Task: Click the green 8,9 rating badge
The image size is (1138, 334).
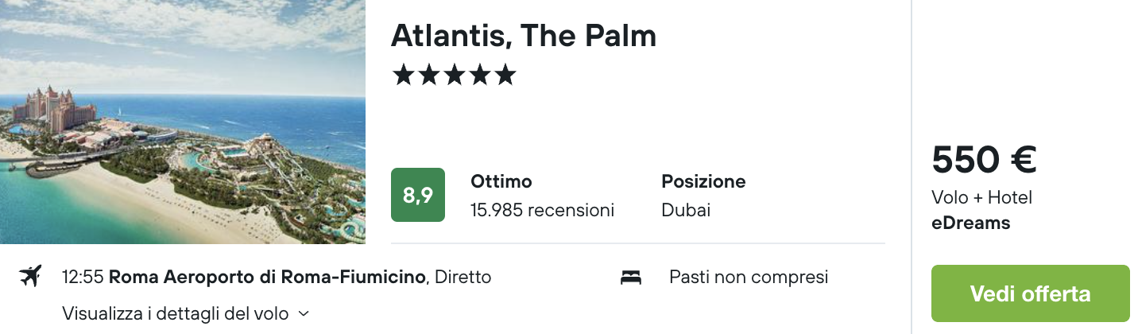Action: click(x=418, y=195)
